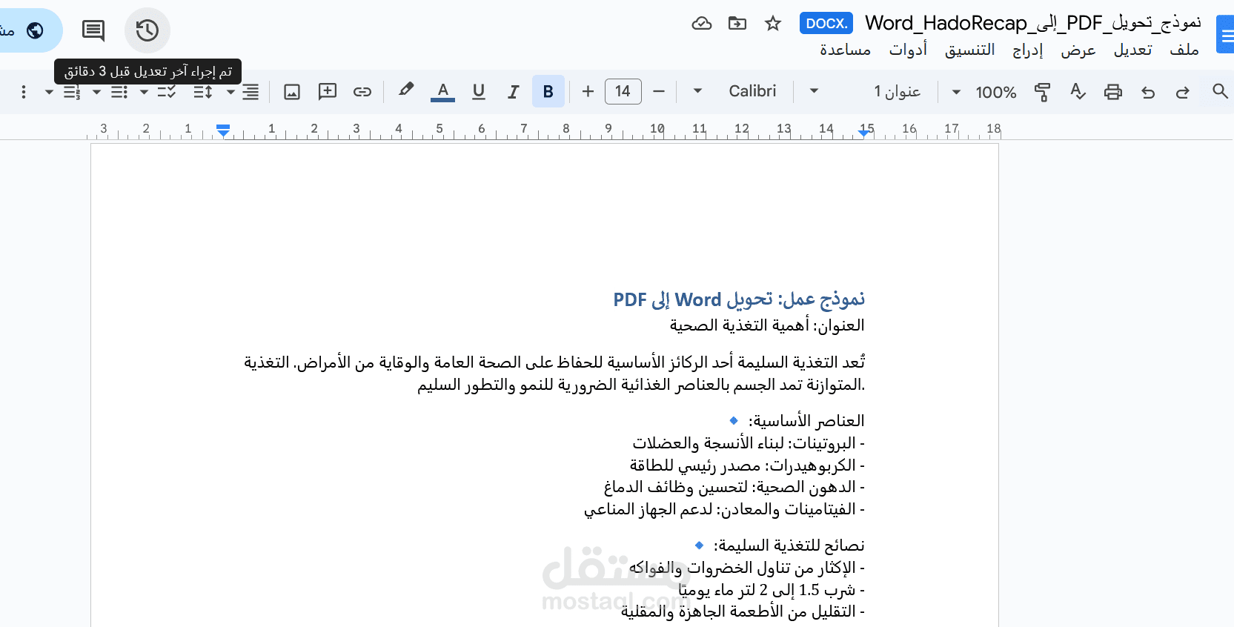Viewport: 1234px width, 627px height.
Task: Open the comments history panel icon
Action: (93, 30)
